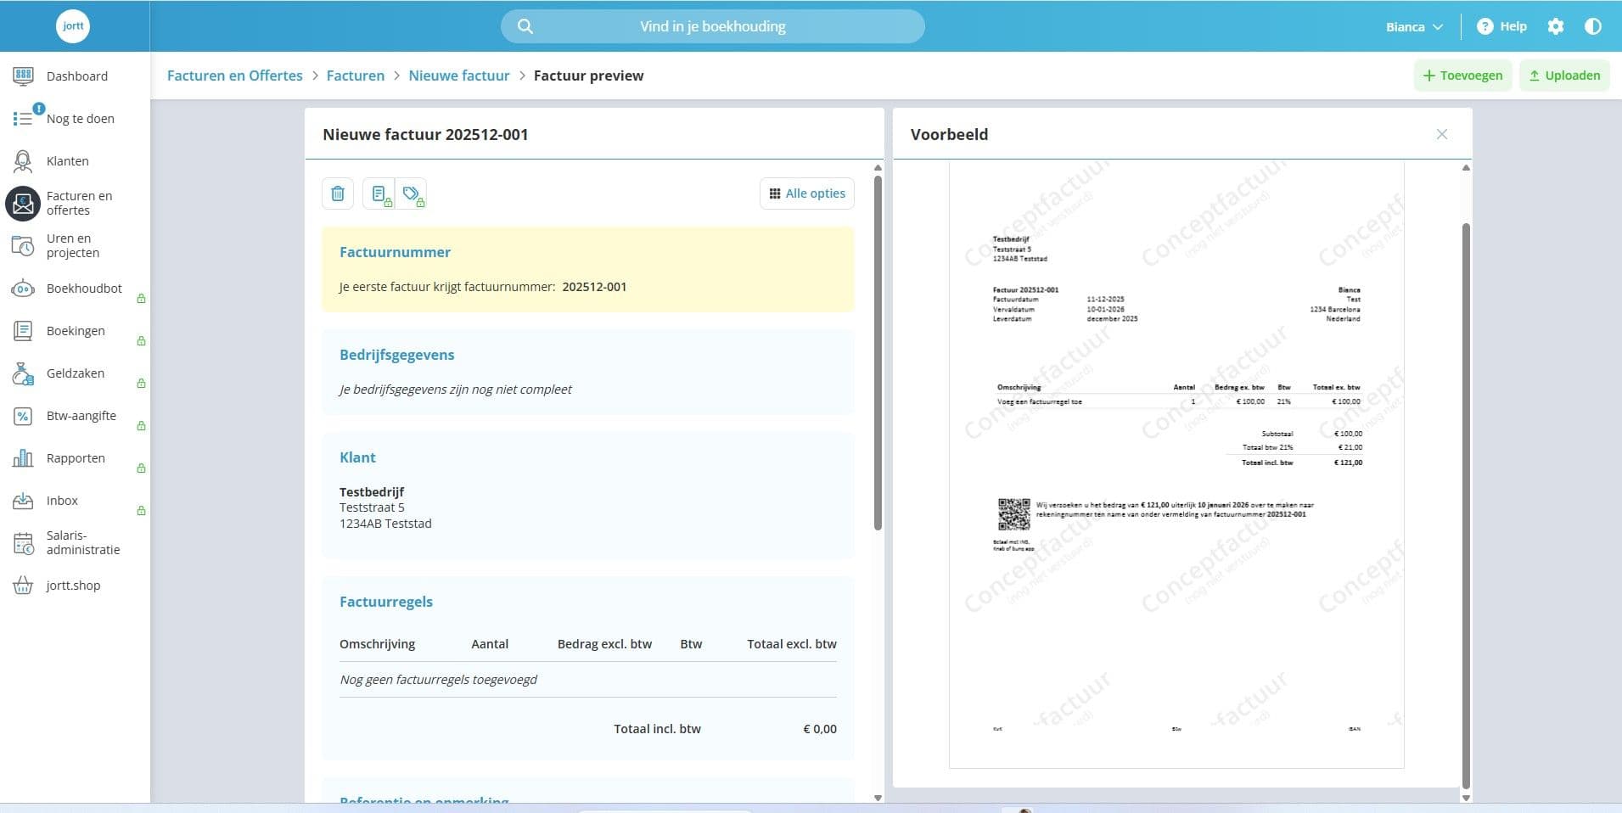The height and width of the screenshot is (813, 1622).
Task: Open jortt.shop via the basket icon
Action: click(23, 586)
